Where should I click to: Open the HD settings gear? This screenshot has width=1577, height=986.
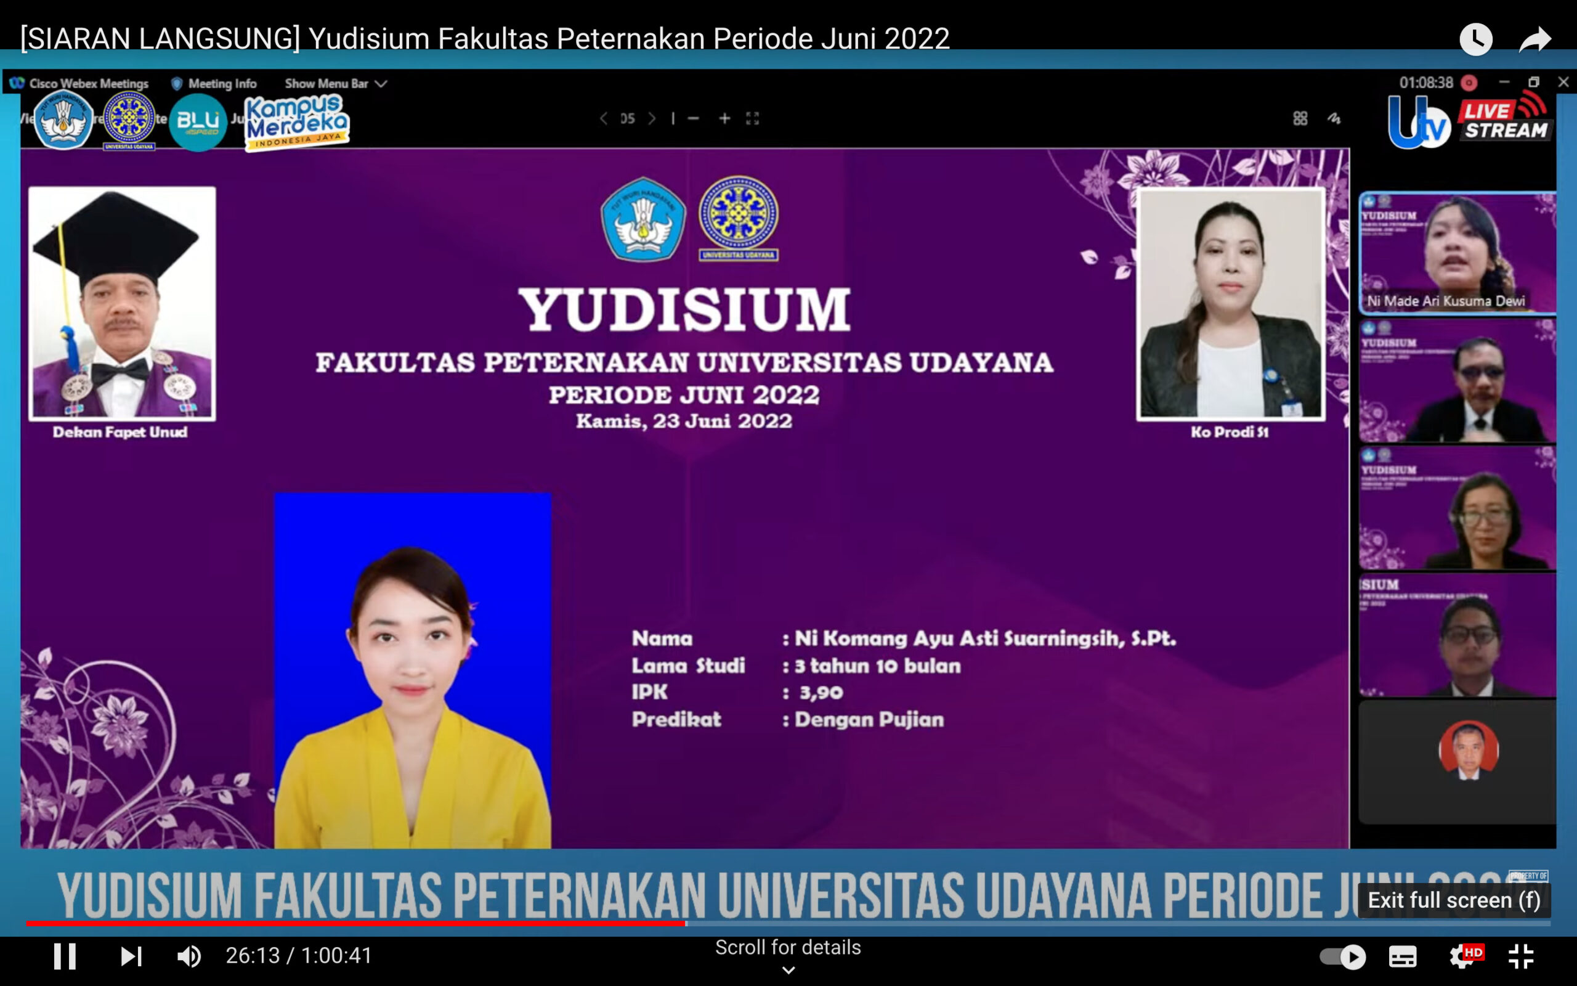pos(1465,956)
